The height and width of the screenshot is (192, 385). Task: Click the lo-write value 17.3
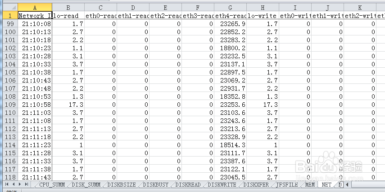[263, 105]
